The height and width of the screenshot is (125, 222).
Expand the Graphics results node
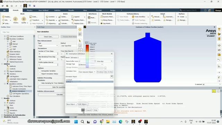5,103
